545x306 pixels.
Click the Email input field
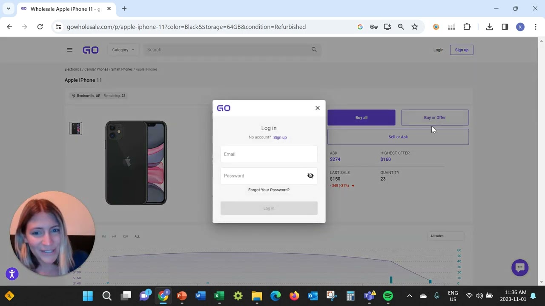269,154
